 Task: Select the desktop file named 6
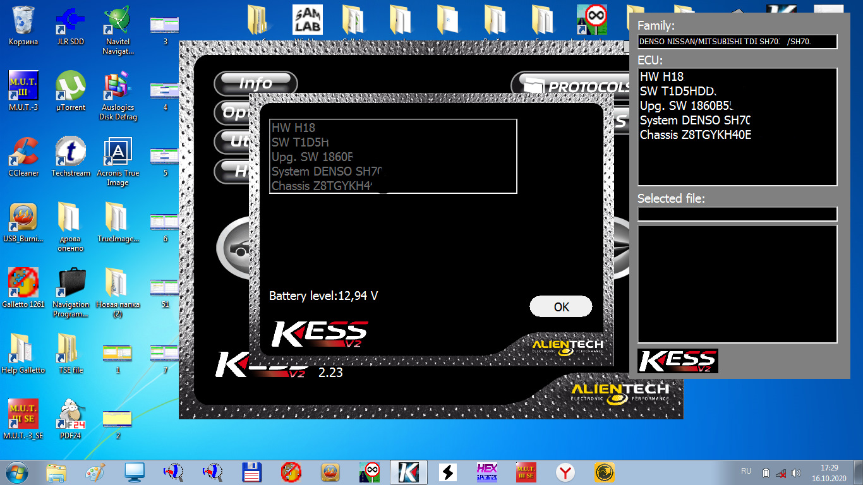pyautogui.click(x=165, y=227)
